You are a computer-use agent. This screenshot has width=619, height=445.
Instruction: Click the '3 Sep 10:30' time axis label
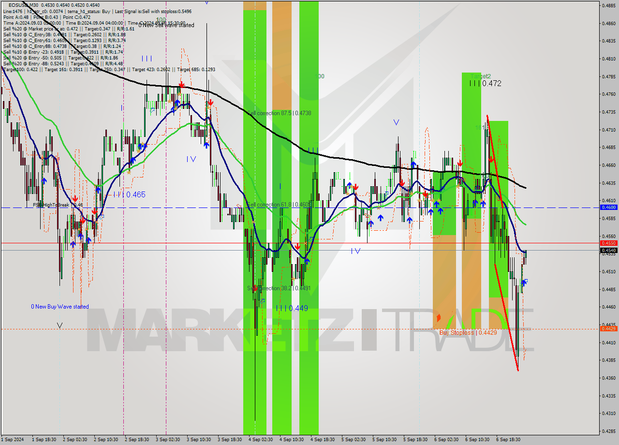point(198,440)
